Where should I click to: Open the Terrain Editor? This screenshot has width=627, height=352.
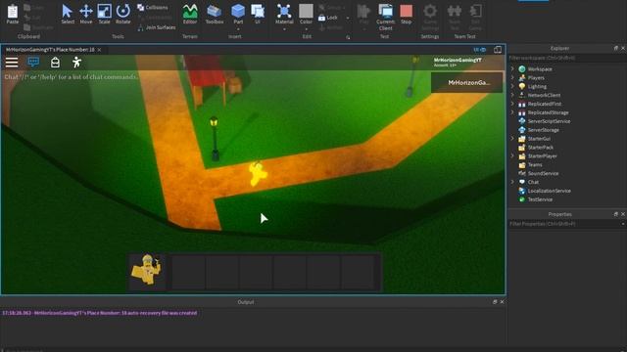coord(190,14)
